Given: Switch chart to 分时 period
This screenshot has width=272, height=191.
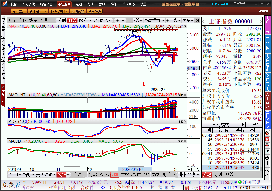Looking at the screenshot, I should (62, 21).
